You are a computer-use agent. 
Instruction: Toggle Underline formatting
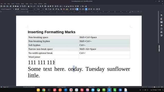pos(50,9)
